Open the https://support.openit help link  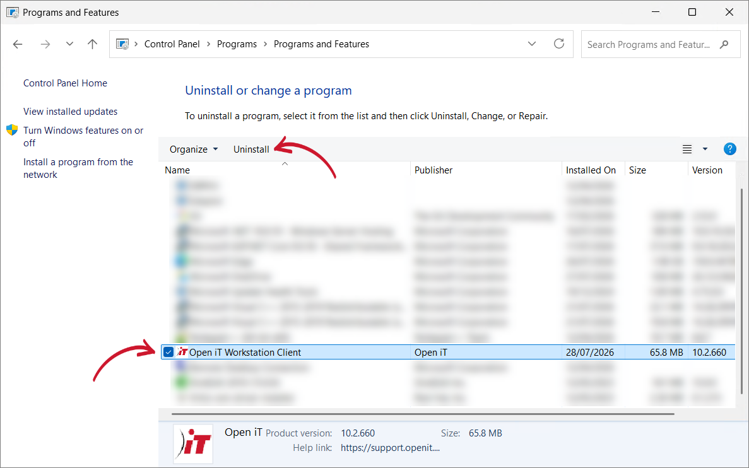(390, 448)
